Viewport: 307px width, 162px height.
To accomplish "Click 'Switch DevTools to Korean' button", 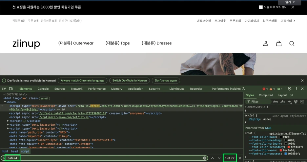I will (130, 81).
